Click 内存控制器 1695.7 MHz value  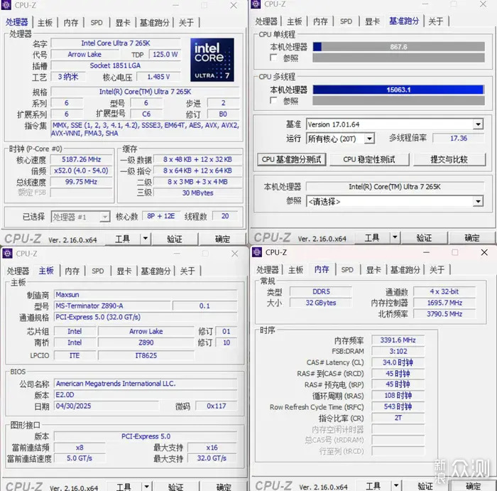pos(444,303)
